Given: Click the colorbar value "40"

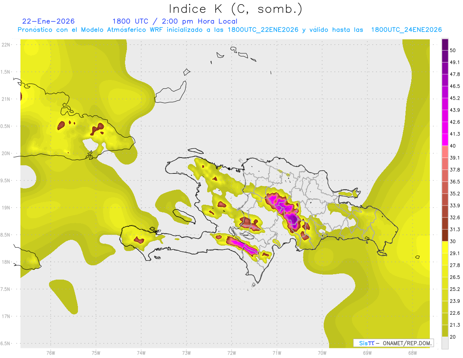Looking at the screenshot, I should 453,146.
